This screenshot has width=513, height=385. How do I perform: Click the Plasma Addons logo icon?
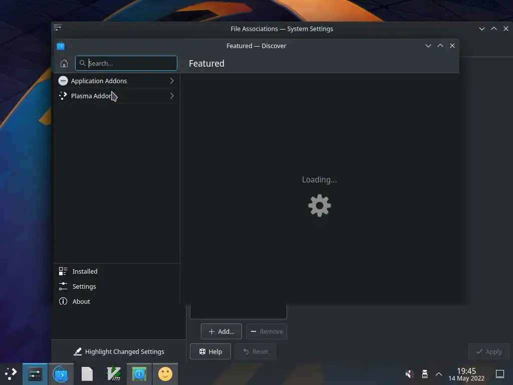tap(63, 96)
